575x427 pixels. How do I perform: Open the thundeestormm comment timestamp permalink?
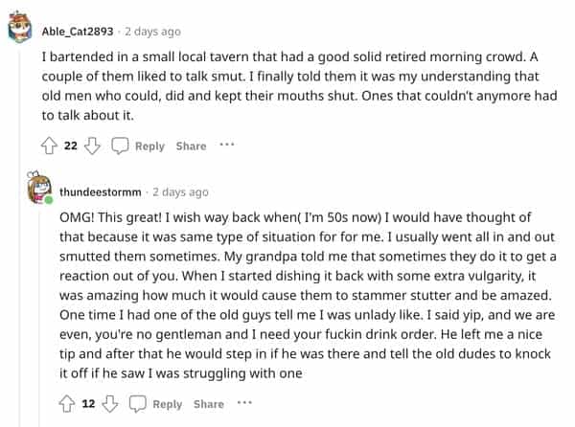click(179, 191)
